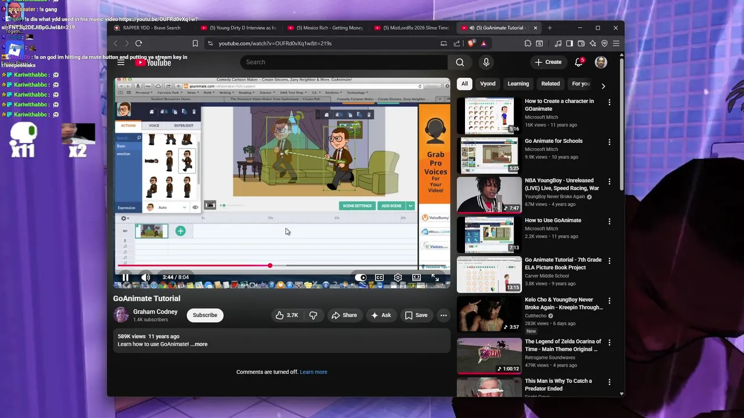Expand the description with the ...more link
This screenshot has height=418, width=744.
(x=199, y=344)
